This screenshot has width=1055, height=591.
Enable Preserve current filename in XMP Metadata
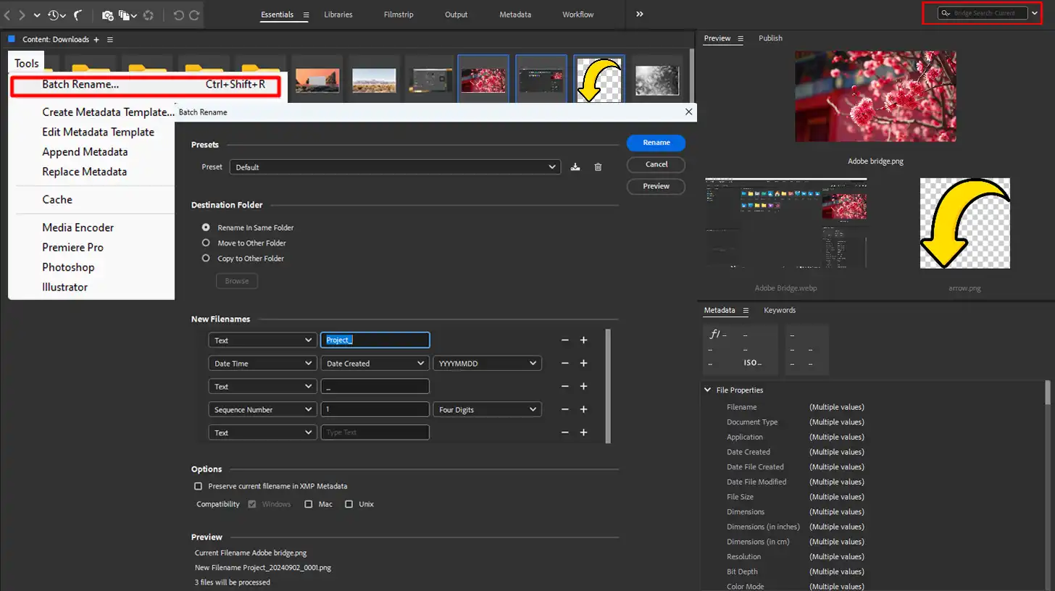[199, 486]
